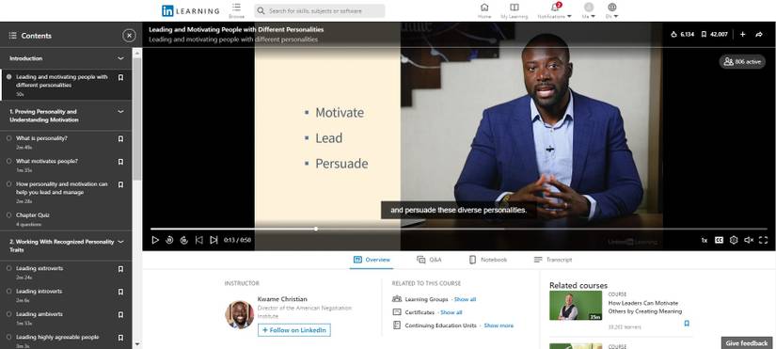Open 'How Leaders Can Motivate Others by Creating Meaning'

(645, 307)
